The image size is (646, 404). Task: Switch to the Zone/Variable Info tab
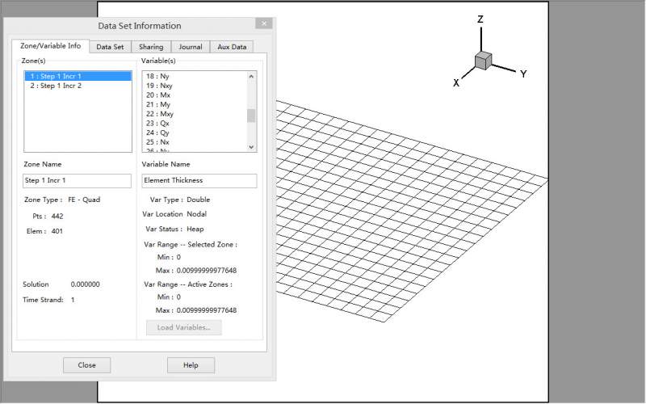click(x=50, y=46)
